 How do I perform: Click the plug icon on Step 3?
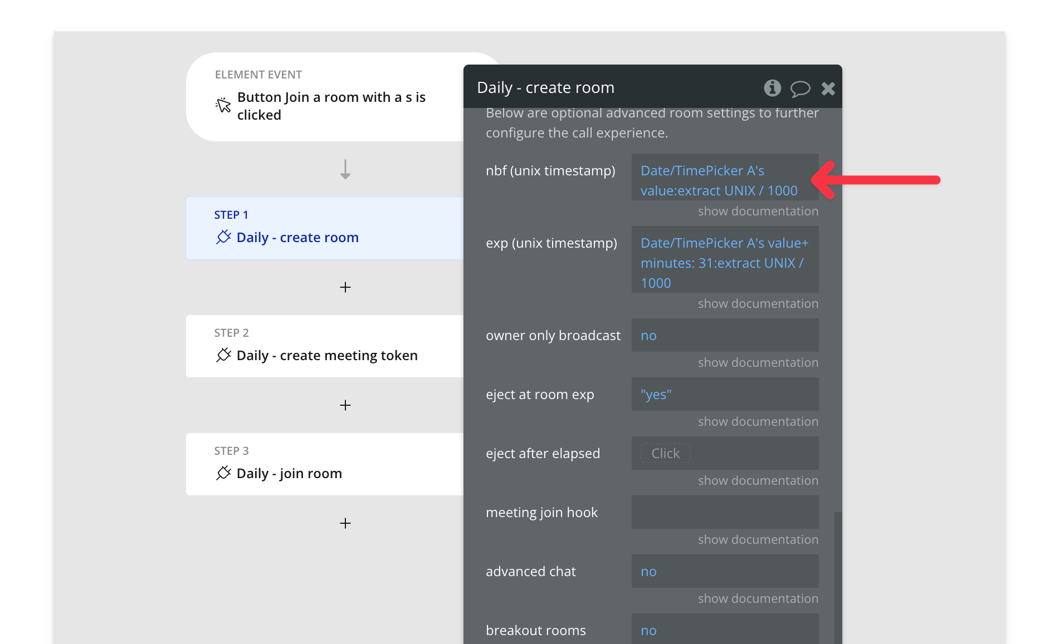point(223,473)
